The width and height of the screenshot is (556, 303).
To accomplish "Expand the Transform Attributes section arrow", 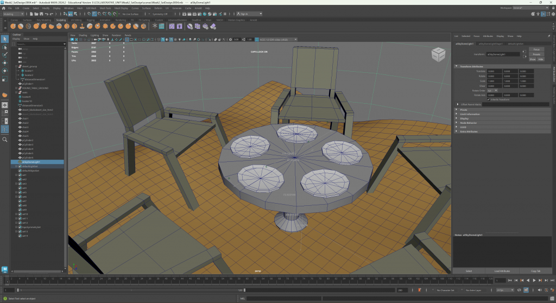I will [x=456, y=66].
